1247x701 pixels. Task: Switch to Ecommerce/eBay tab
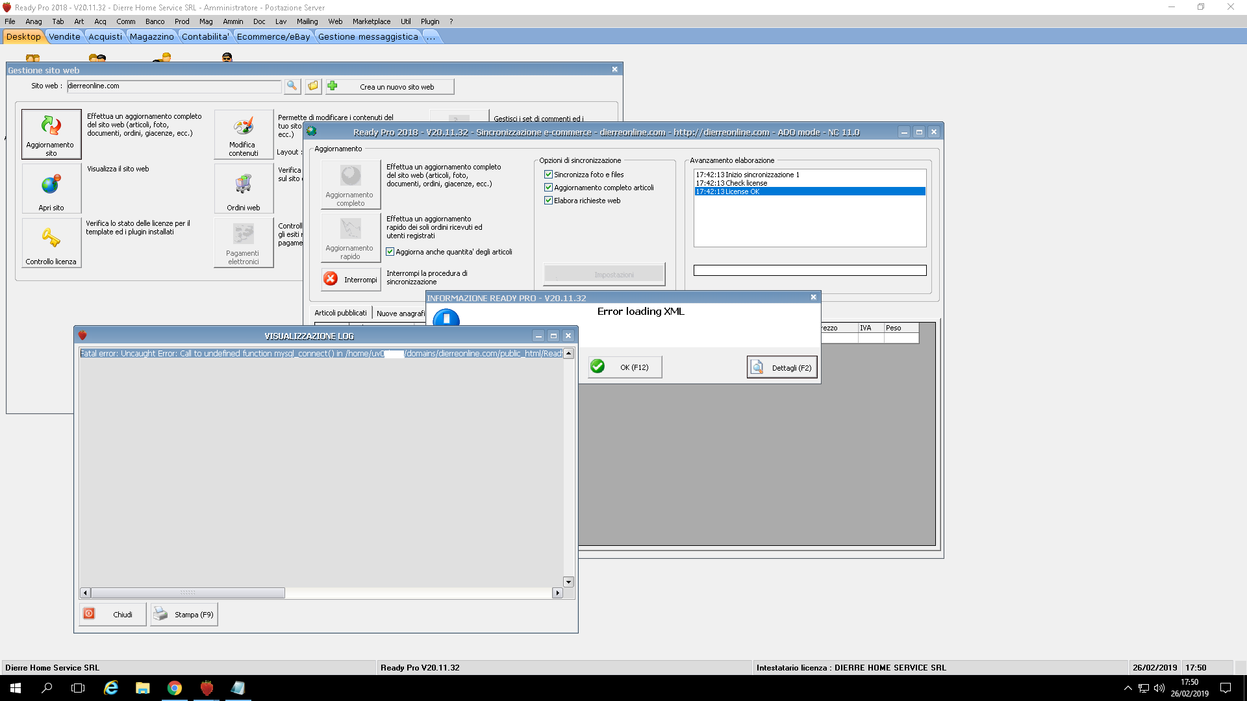[x=273, y=36]
